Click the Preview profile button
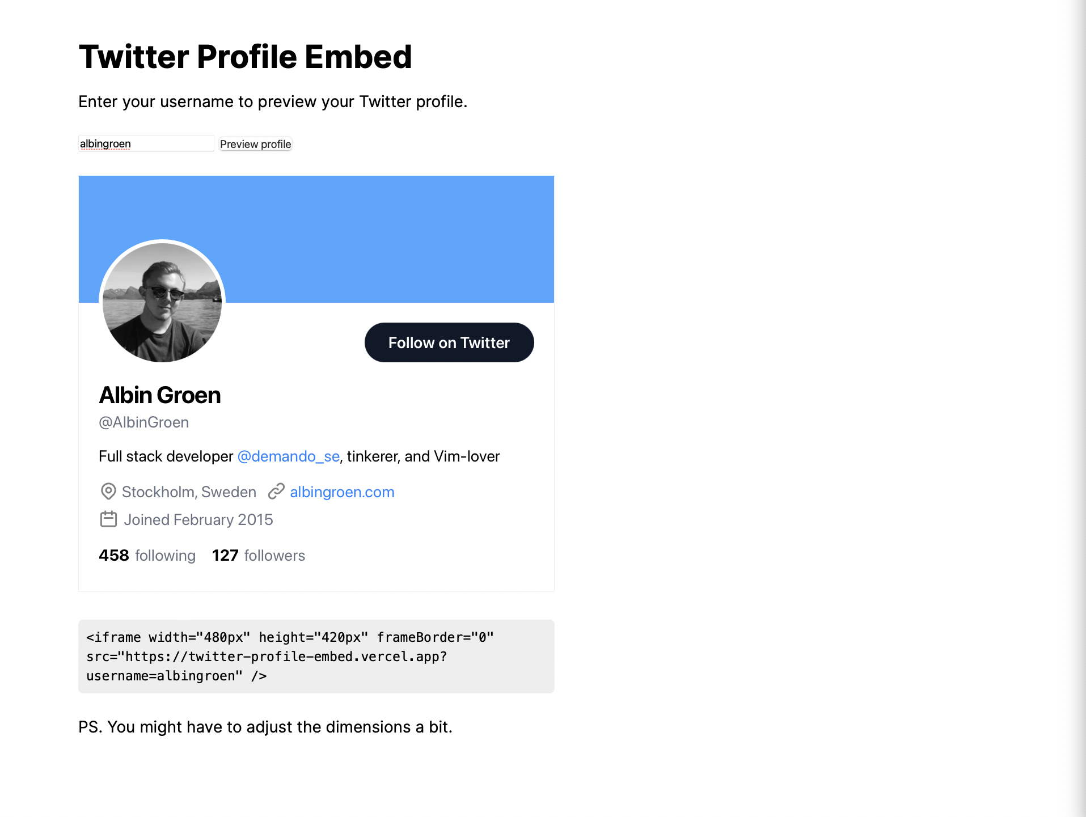The height and width of the screenshot is (817, 1086). [x=255, y=144]
